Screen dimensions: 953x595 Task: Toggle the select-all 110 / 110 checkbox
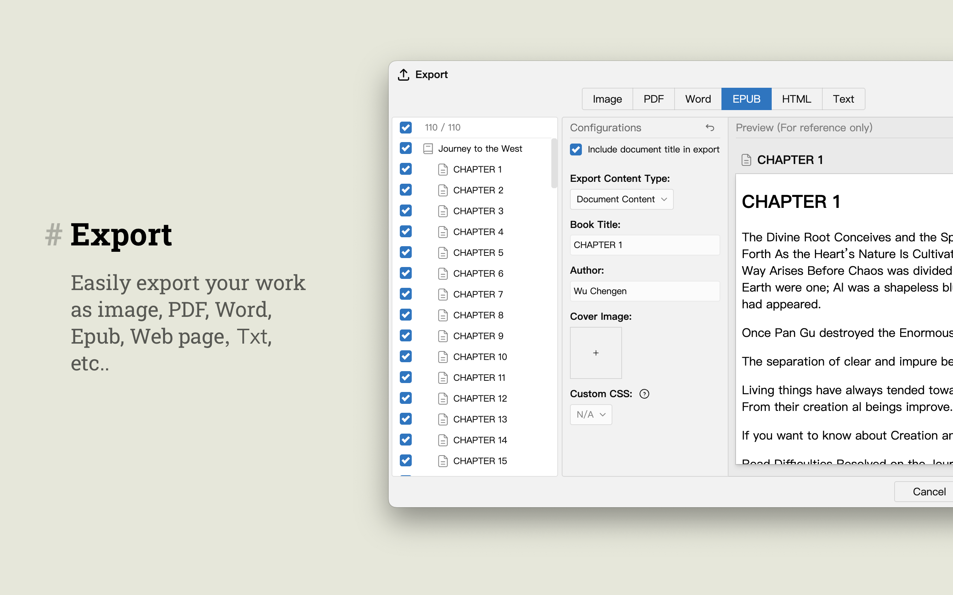pos(406,128)
